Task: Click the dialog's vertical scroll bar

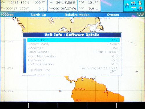Action: (x=25, y=56)
